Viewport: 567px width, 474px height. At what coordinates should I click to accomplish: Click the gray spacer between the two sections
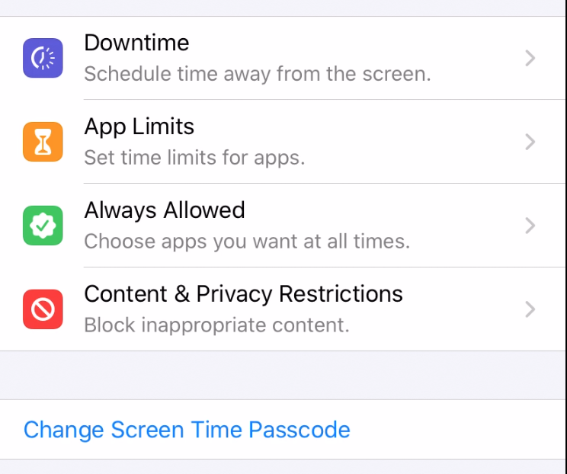(283, 375)
